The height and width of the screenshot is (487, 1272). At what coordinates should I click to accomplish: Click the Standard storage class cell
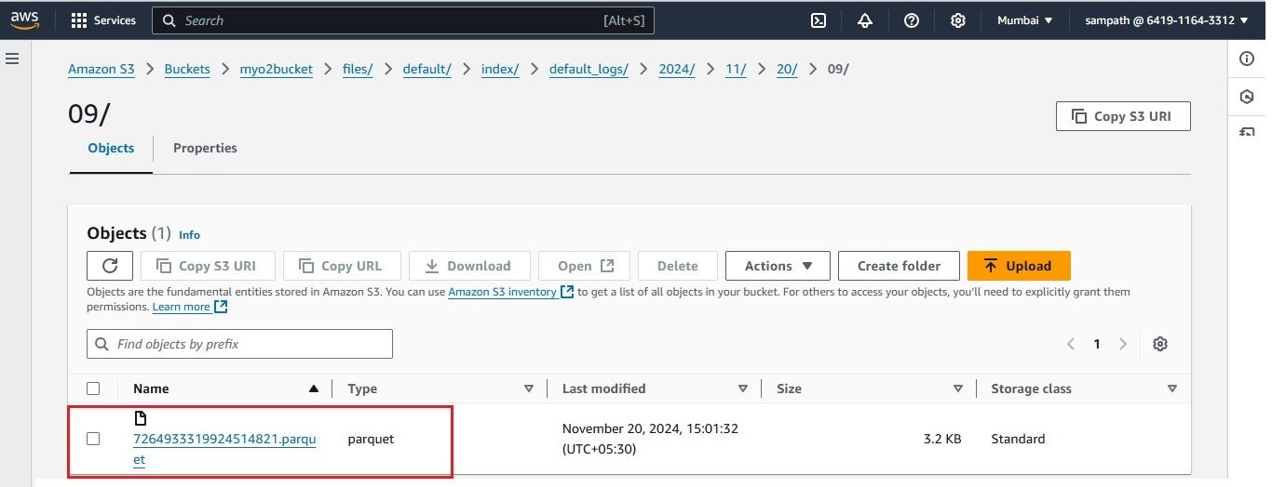(x=1018, y=439)
